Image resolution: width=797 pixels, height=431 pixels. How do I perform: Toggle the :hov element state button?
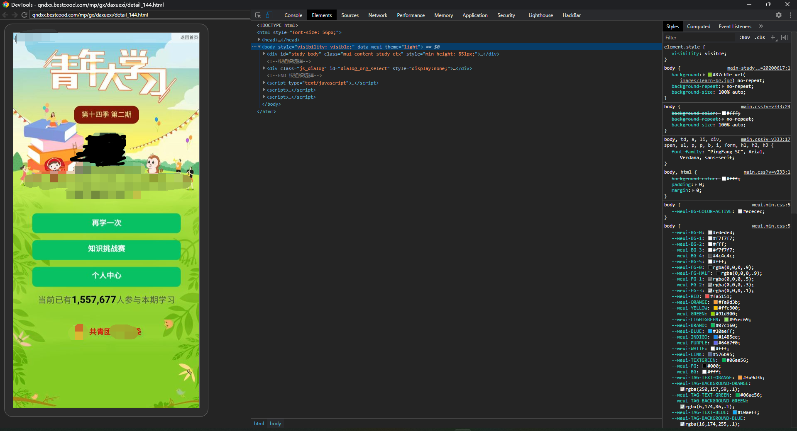point(745,37)
